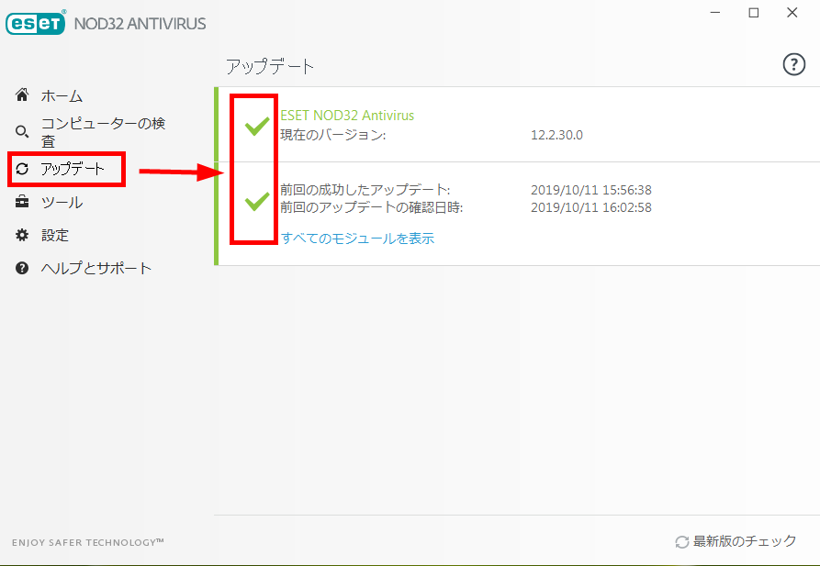
Task: Open the コンピューターの検査 section
Action: click(x=103, y=132)
